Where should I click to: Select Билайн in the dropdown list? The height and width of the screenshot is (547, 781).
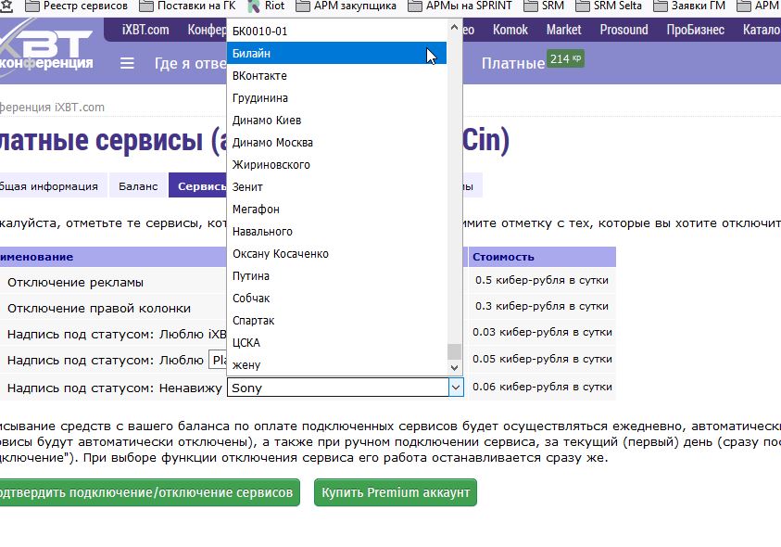(336, 54)
